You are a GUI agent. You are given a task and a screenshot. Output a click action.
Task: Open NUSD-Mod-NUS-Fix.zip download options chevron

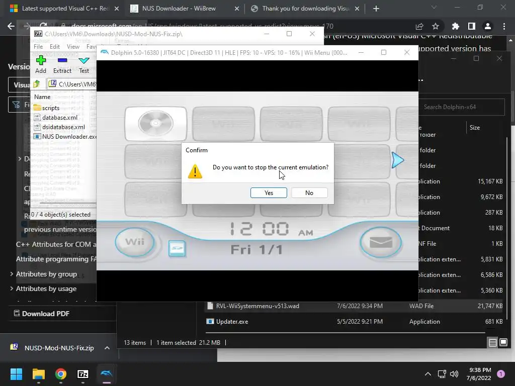pyautogui.click(x=107, y=348)
